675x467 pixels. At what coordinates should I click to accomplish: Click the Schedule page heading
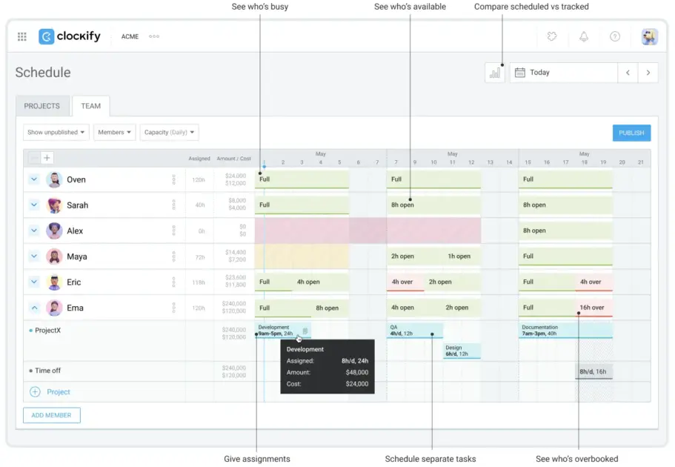(43, 73)
